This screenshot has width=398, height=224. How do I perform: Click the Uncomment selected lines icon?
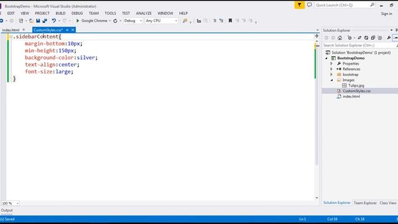pyautogui.click(x=221, y=21)
